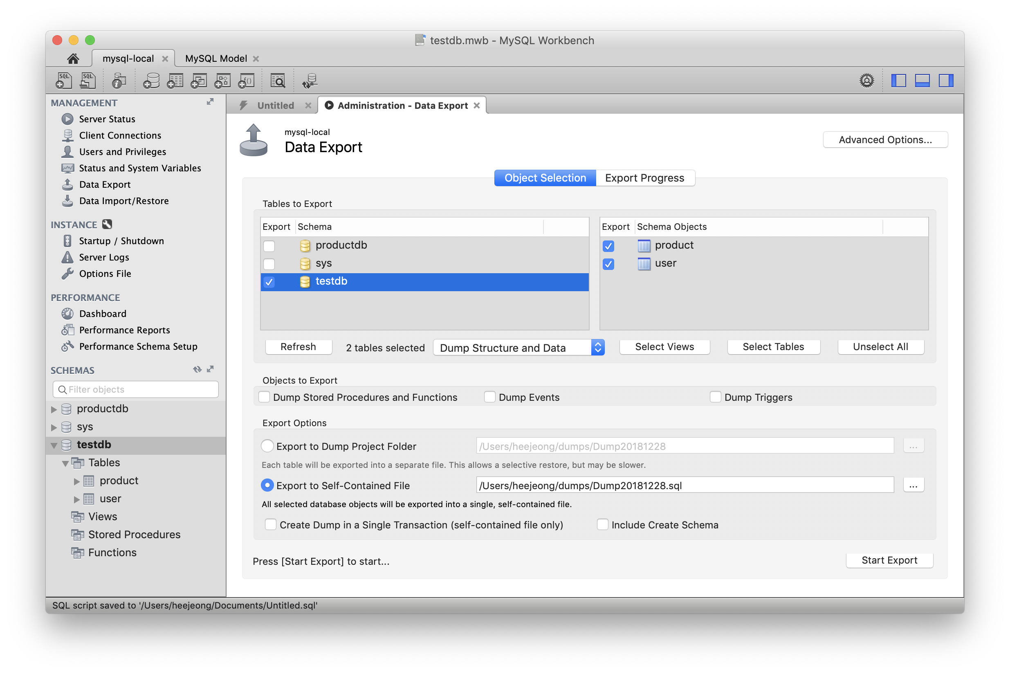Open the search table data icon
The height and width of the screenshot is (674, 1010).
click(278, 81)
